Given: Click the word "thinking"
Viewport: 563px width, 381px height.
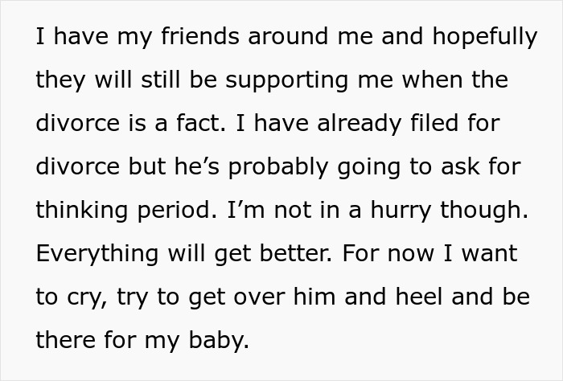Looking at the screenshot, I should 83,211.
